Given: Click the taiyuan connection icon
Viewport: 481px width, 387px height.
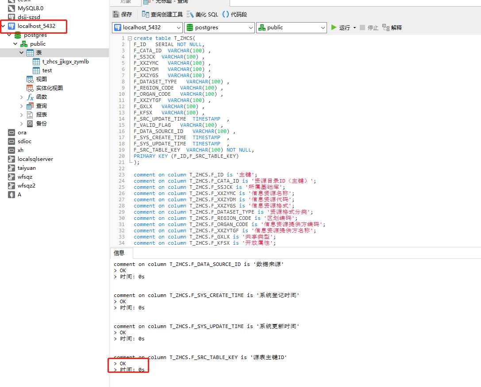Looking at the screenshot, I should [12, 168].
